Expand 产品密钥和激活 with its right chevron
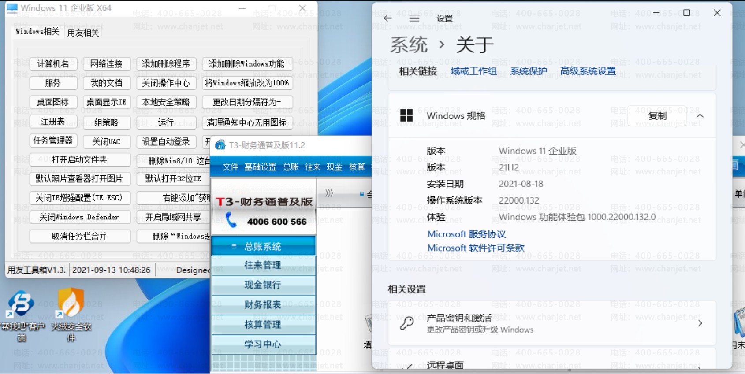This screenshot has width=745, height=374. coord(700,323)
